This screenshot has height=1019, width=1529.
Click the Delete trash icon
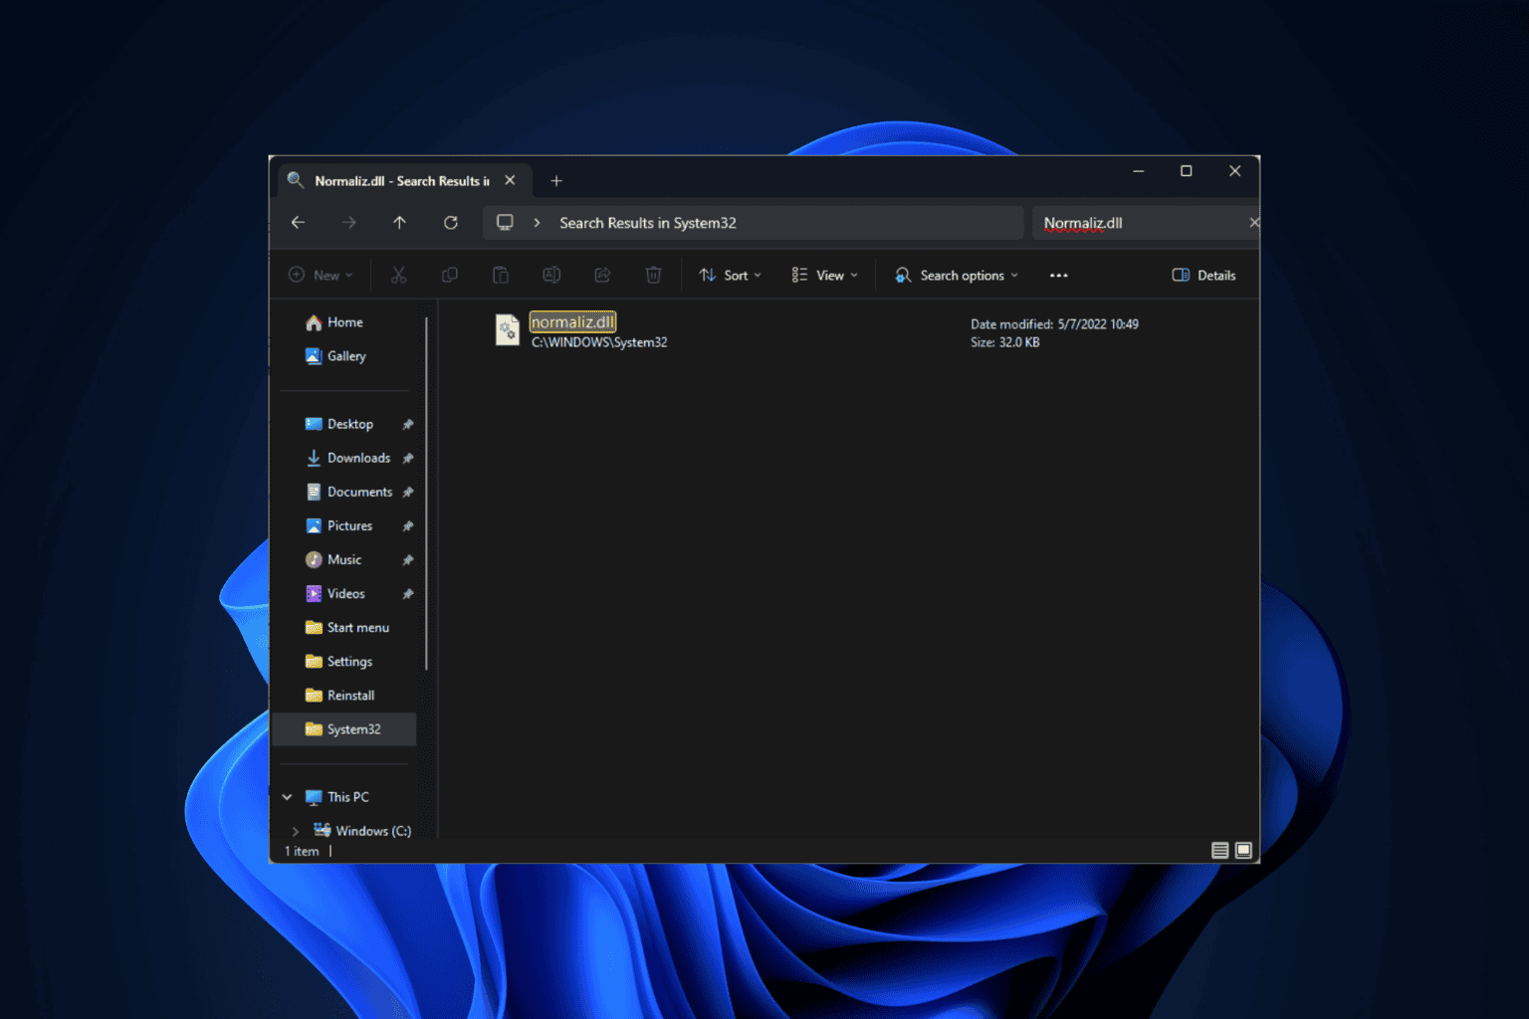pos(653,276)
